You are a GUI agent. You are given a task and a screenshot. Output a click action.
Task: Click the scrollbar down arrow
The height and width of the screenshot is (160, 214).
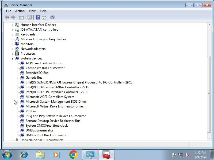click(x=209, y=138)
